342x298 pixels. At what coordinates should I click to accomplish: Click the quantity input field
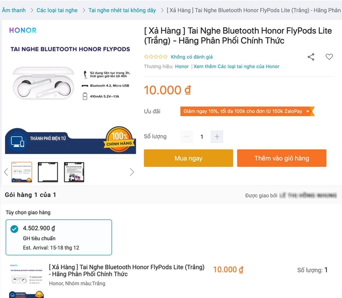(x=202, y=137)
